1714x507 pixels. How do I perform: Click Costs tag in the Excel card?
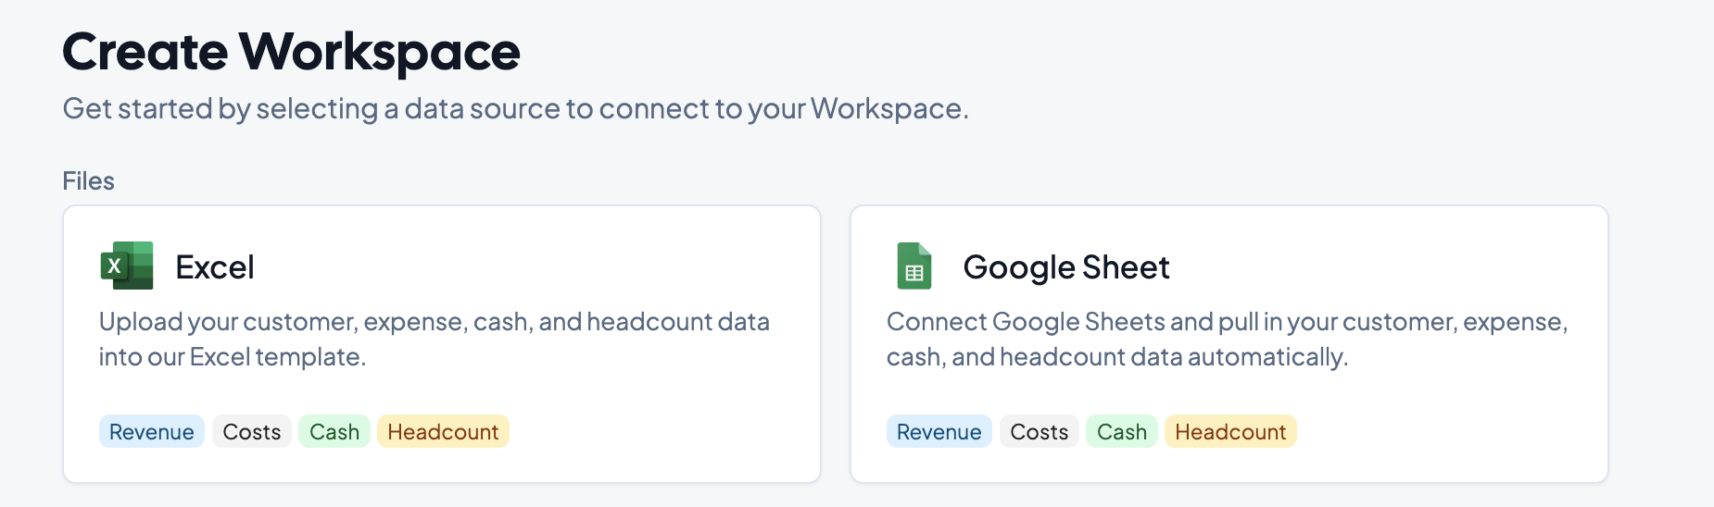click(252, 432)
